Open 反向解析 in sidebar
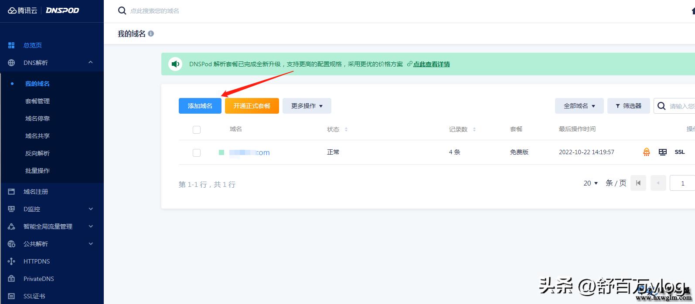The height and width of the screenshot is (304, 695). point(37,153)
